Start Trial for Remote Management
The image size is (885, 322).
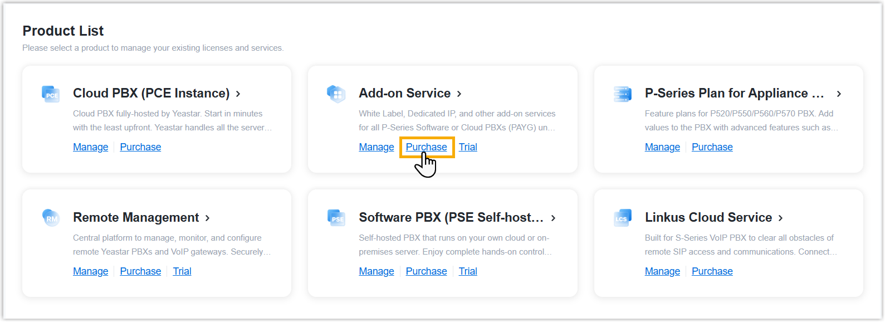pos(182,271)
